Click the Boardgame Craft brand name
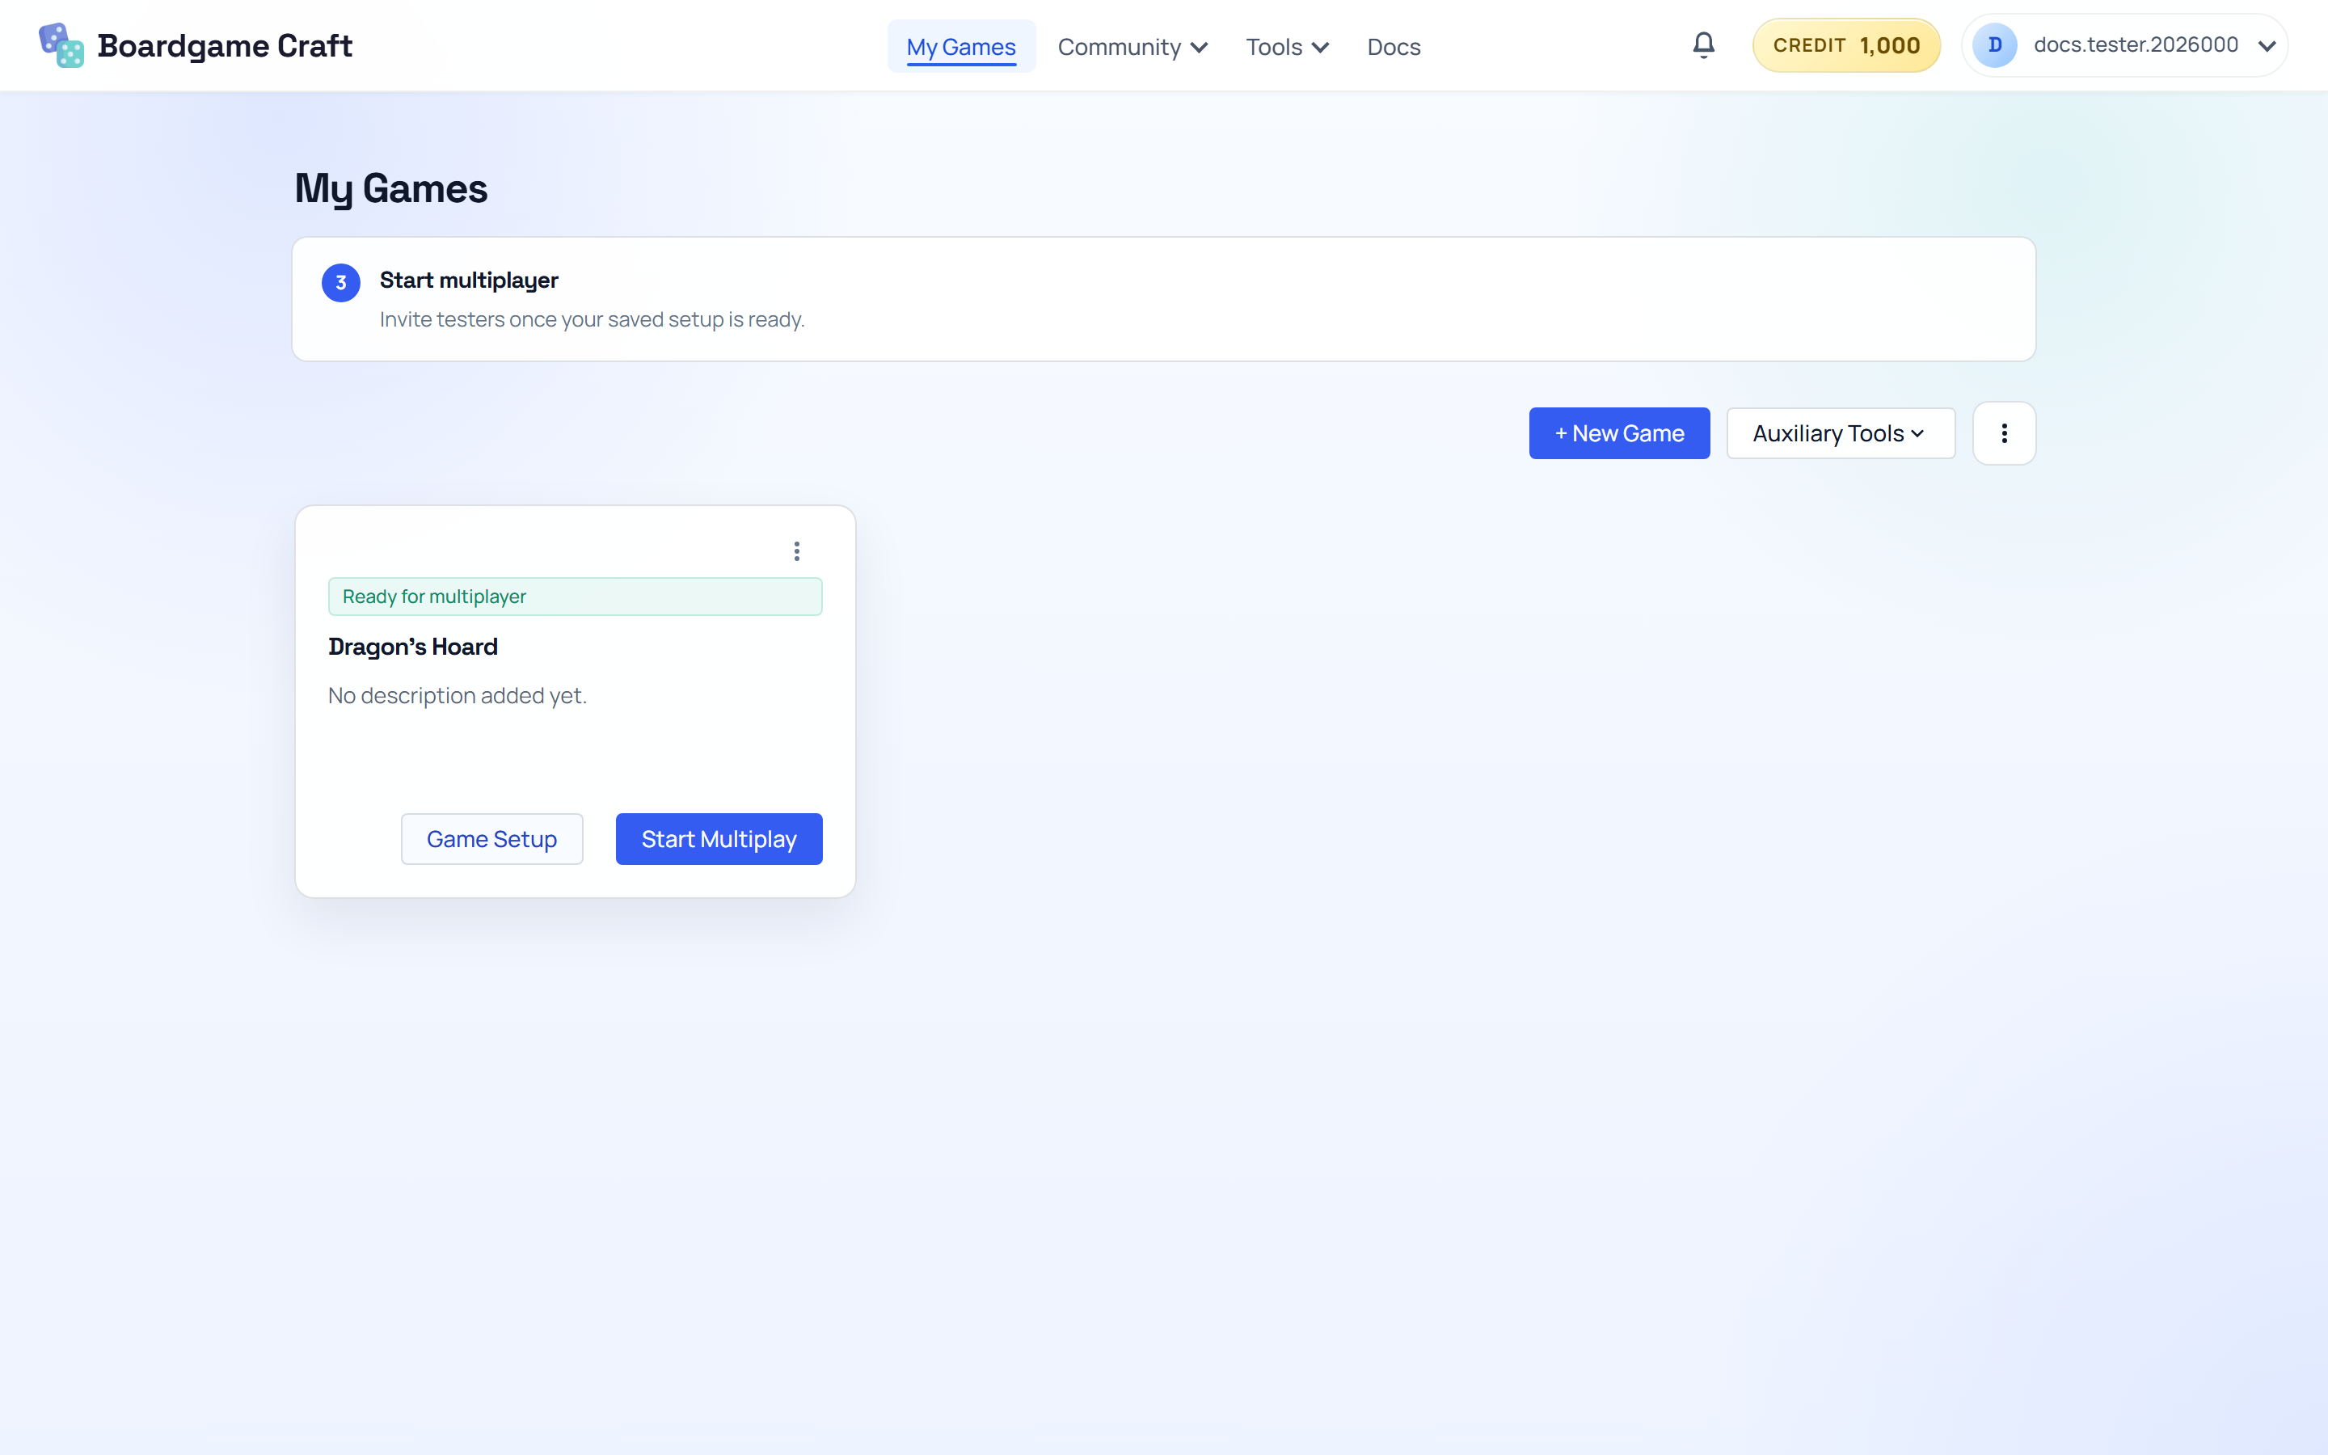This screenshot has height=1455, width=2328. (225, 45)
